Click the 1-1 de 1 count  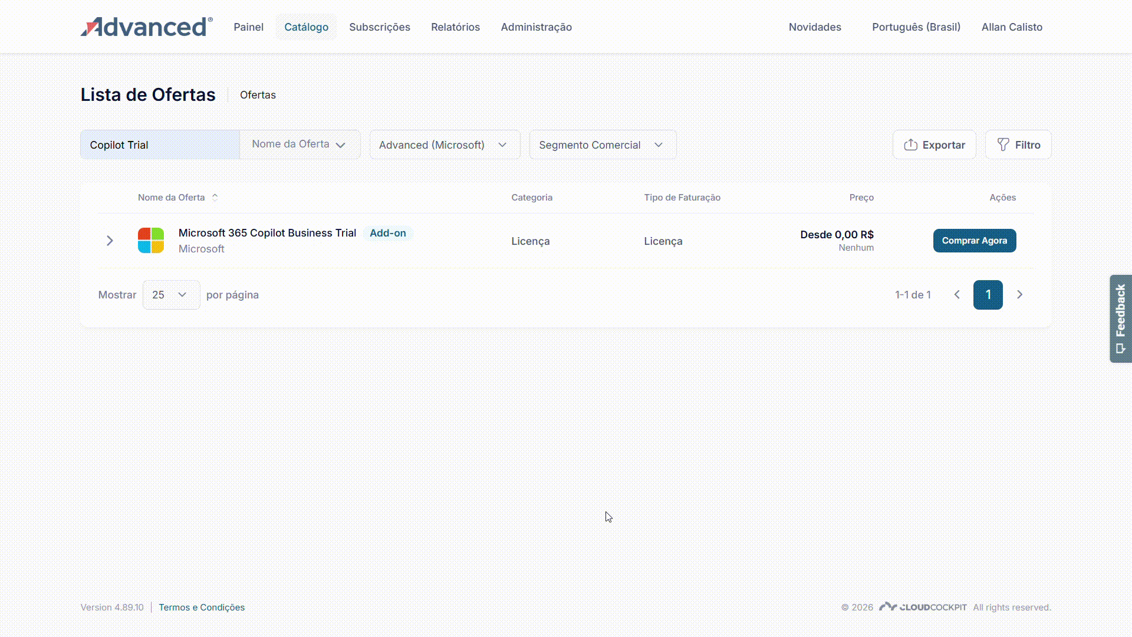pyautogui.click(x=913, y=295)
